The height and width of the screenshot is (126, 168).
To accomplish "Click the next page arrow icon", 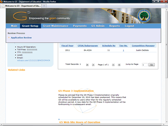I will click(x=113, y=65).
